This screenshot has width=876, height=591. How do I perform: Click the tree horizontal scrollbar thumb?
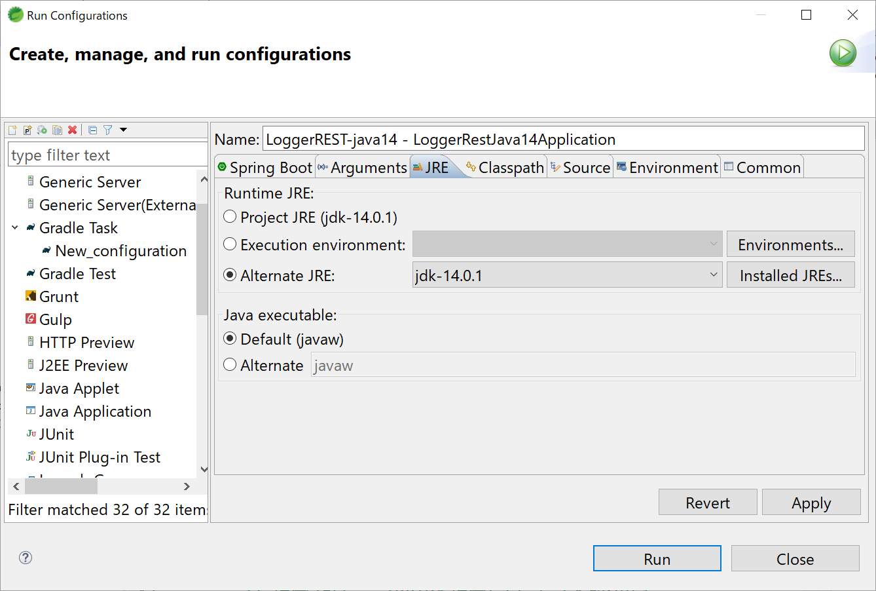point(62,486)
